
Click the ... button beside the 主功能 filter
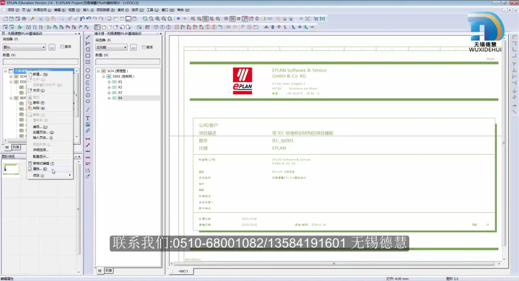tap(133, 47)
